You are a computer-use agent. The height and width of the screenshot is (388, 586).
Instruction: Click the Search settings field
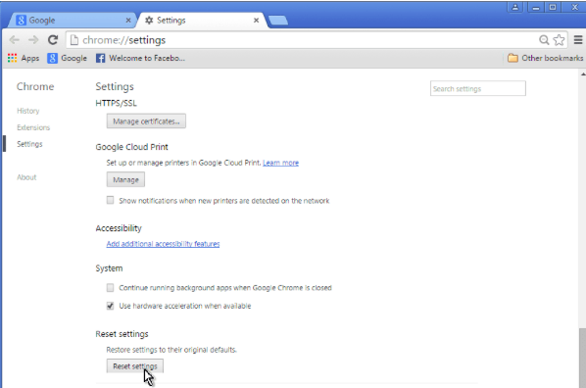click(x=478, y=88)
